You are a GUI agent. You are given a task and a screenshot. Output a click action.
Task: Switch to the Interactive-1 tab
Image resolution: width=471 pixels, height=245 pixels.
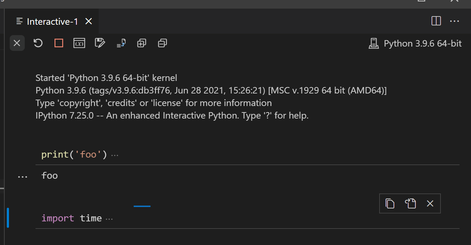pos(51,21)
